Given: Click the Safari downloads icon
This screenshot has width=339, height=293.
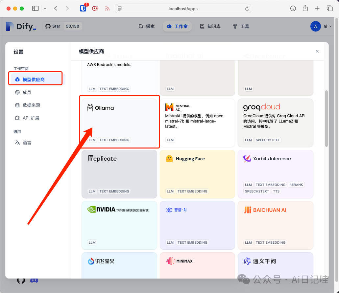Looking at the screenshot, I should [x=293, y=8].
